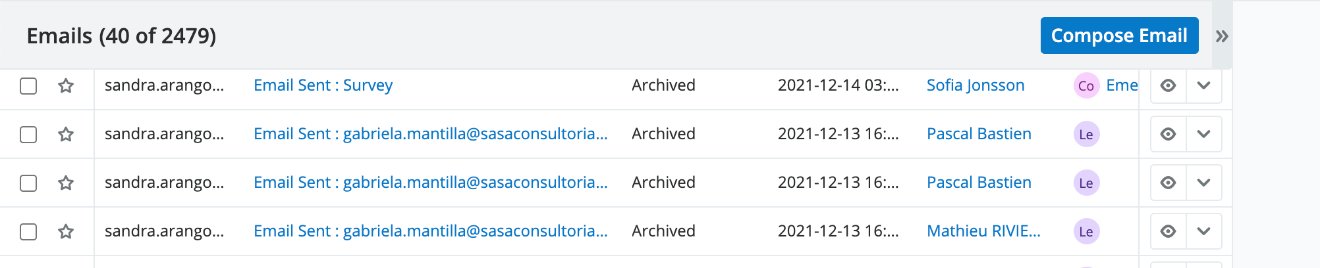This screenshot has height=268, width=1320.
Task: Check the Mathieu RIVIE... email row checkbox
Action: coord(28,232)
